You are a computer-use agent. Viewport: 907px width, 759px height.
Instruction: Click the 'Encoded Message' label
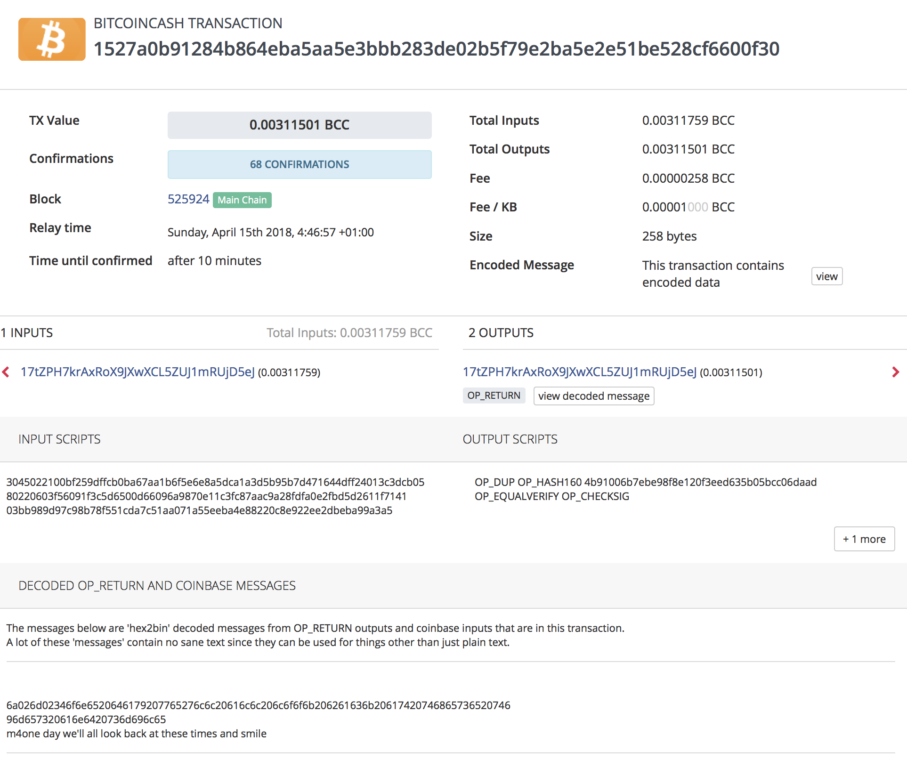tap(522, 265)
